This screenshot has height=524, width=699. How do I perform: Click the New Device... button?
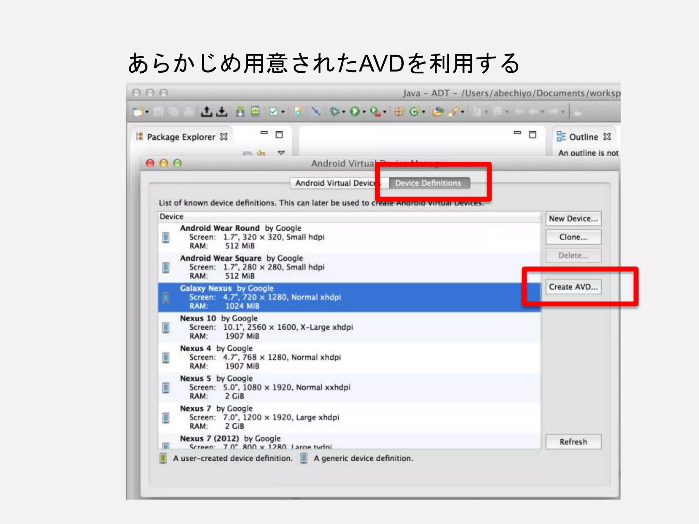[x=573, y=219]
